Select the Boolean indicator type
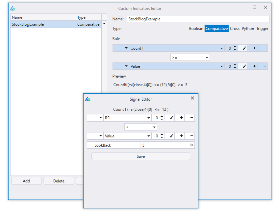Viewport: 279px width, 213px height. (x=196, y=29)
